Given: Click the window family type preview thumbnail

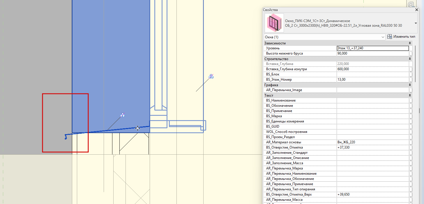Looking at the screenshot, I should tap(274, 23).
